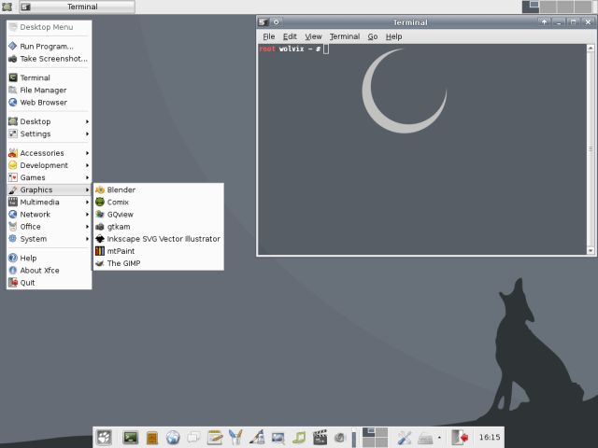Click the Terminal taskbar button at top
598x448 pixels.
[x=75, y=7]
